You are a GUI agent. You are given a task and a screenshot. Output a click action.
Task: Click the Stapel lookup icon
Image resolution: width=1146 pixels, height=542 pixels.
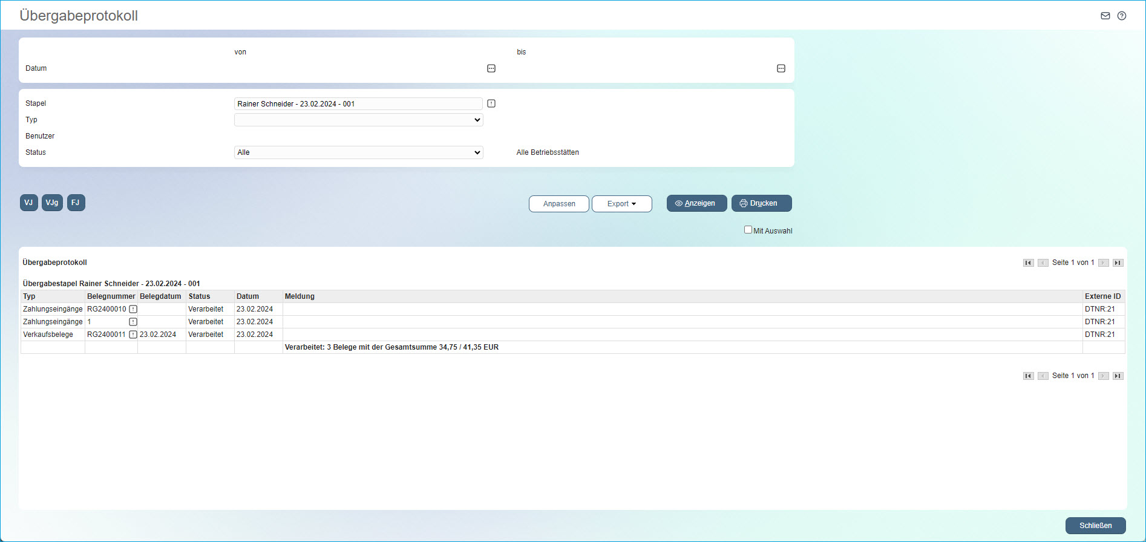[x=491, y=103]
